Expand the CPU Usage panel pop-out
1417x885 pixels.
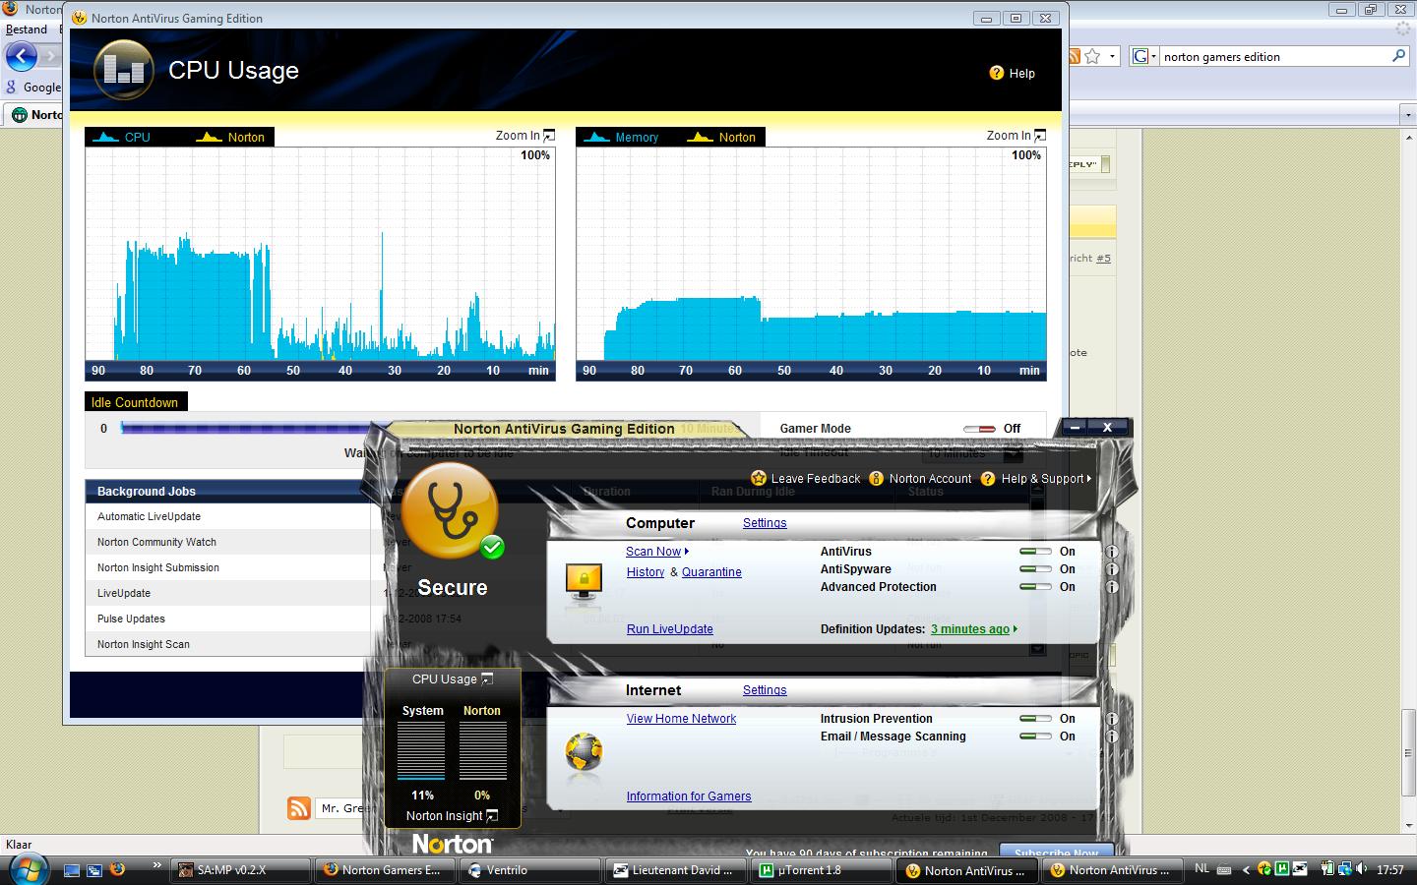[x=487, y=678]
